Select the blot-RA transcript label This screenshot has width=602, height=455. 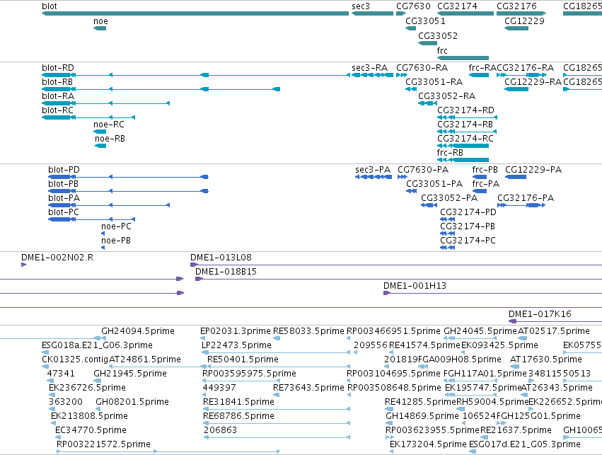58,96
